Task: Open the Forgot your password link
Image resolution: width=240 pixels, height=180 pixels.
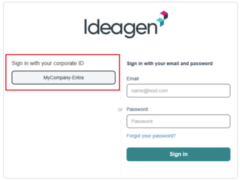Action: (151, 136)
